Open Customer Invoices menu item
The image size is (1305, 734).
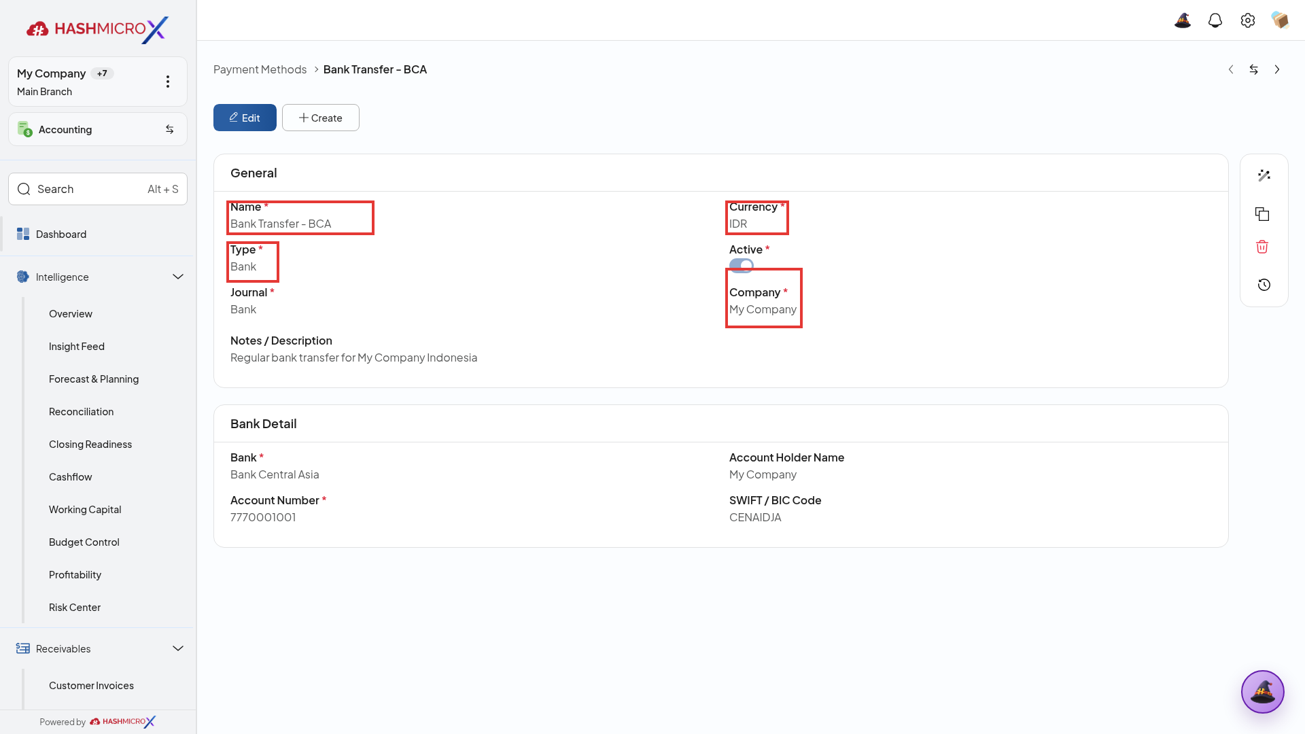(x=92, y=686)
